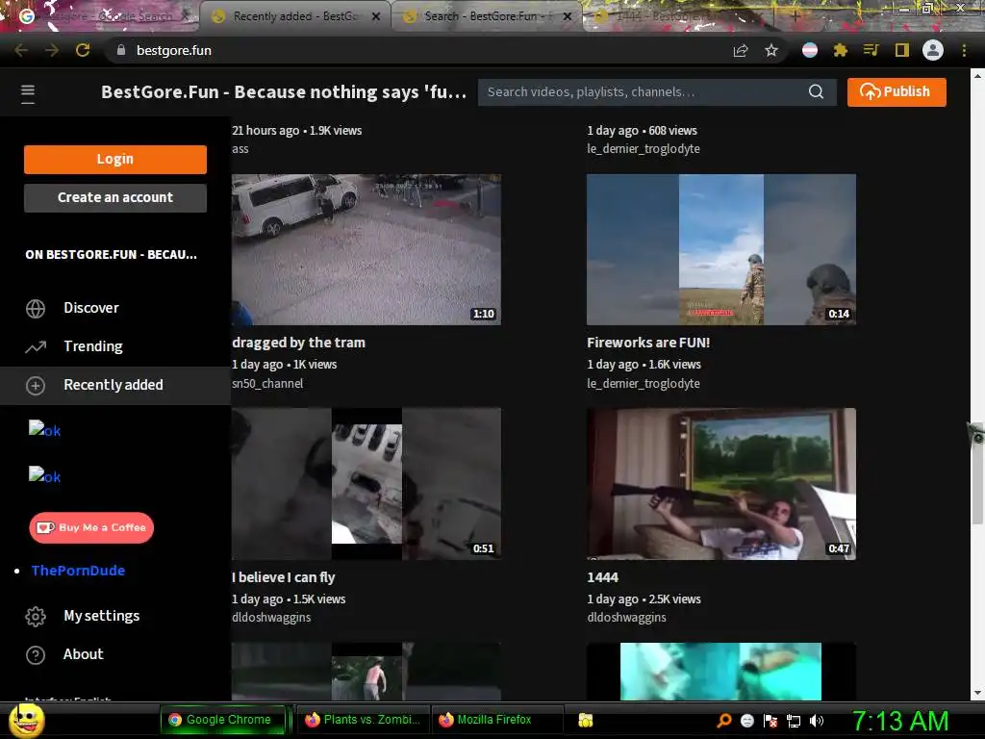Bookmark this page with star icon
This screenshot has height=739, width=985.
[x=771, y=50]
